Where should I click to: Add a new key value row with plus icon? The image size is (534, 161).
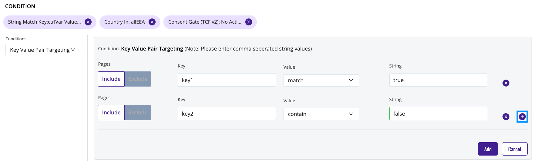pos(522,117)
